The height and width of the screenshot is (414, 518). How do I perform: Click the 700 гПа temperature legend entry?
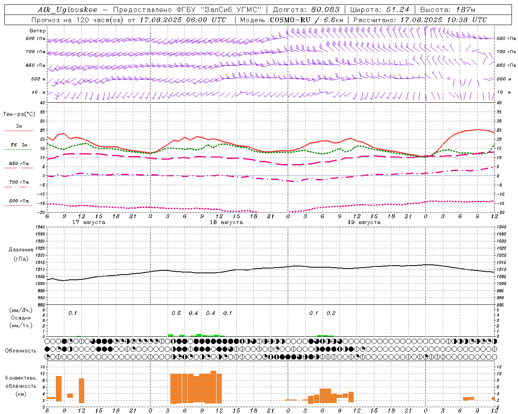click(19, 182)
